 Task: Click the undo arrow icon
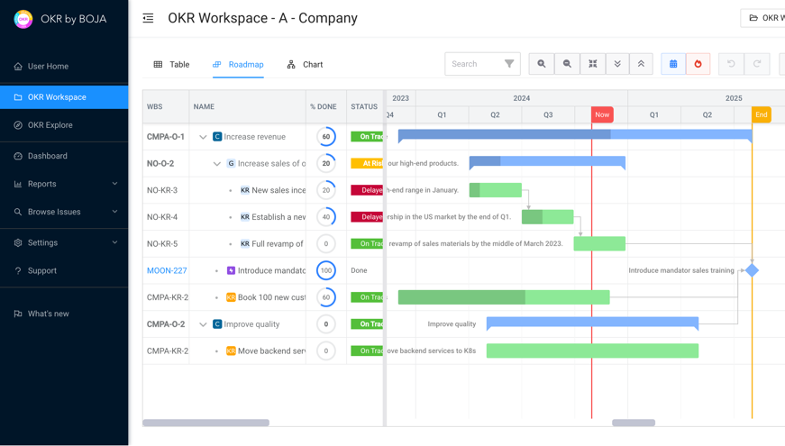coord(731,64)
